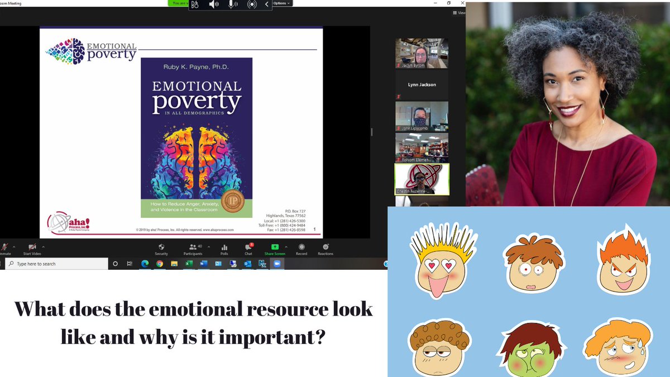
Task: Click the speaker volume icon in the floating bar
Action: (x=214, y=4)
